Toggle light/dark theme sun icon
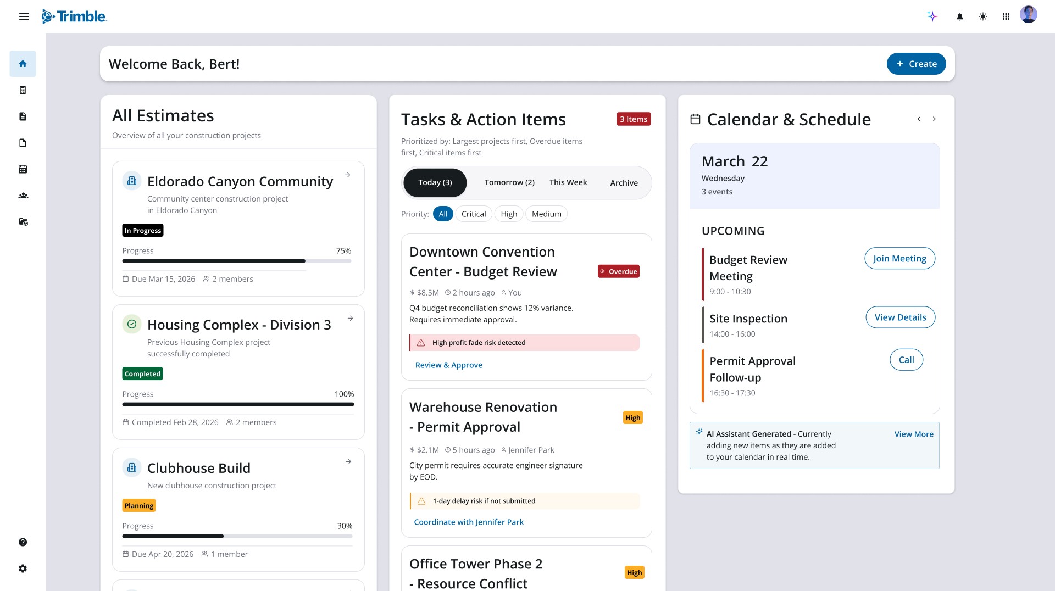1055x591 pixels. click(x=983, y=16)
